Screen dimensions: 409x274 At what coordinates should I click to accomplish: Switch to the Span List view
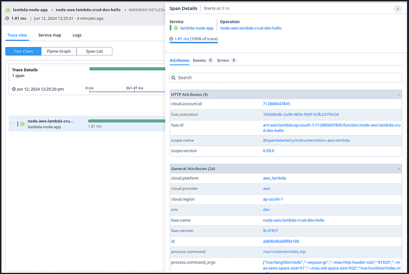pyautogui.click(x=94, y=51)
